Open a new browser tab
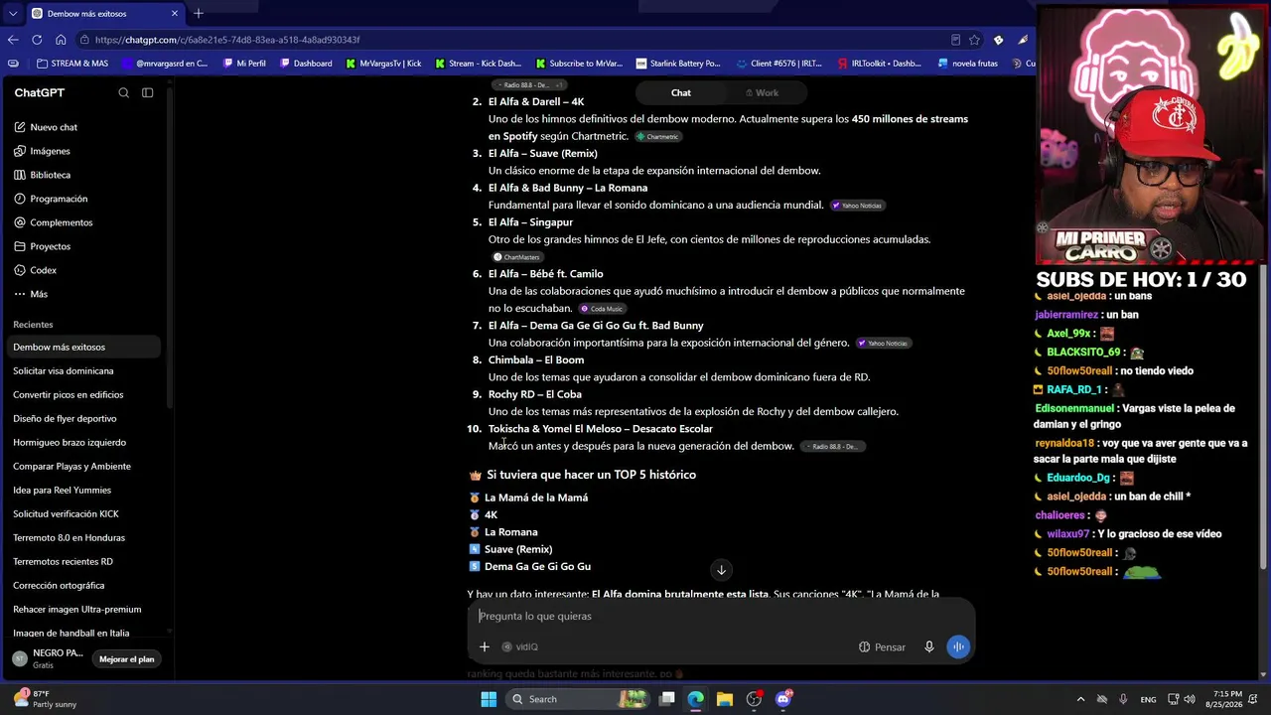The height and width of the screenshot is (715, 1271). pyautogui.click(x=199, y=13)
